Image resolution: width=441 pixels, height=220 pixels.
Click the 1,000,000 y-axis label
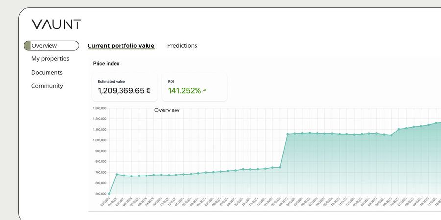coord(99,140)
